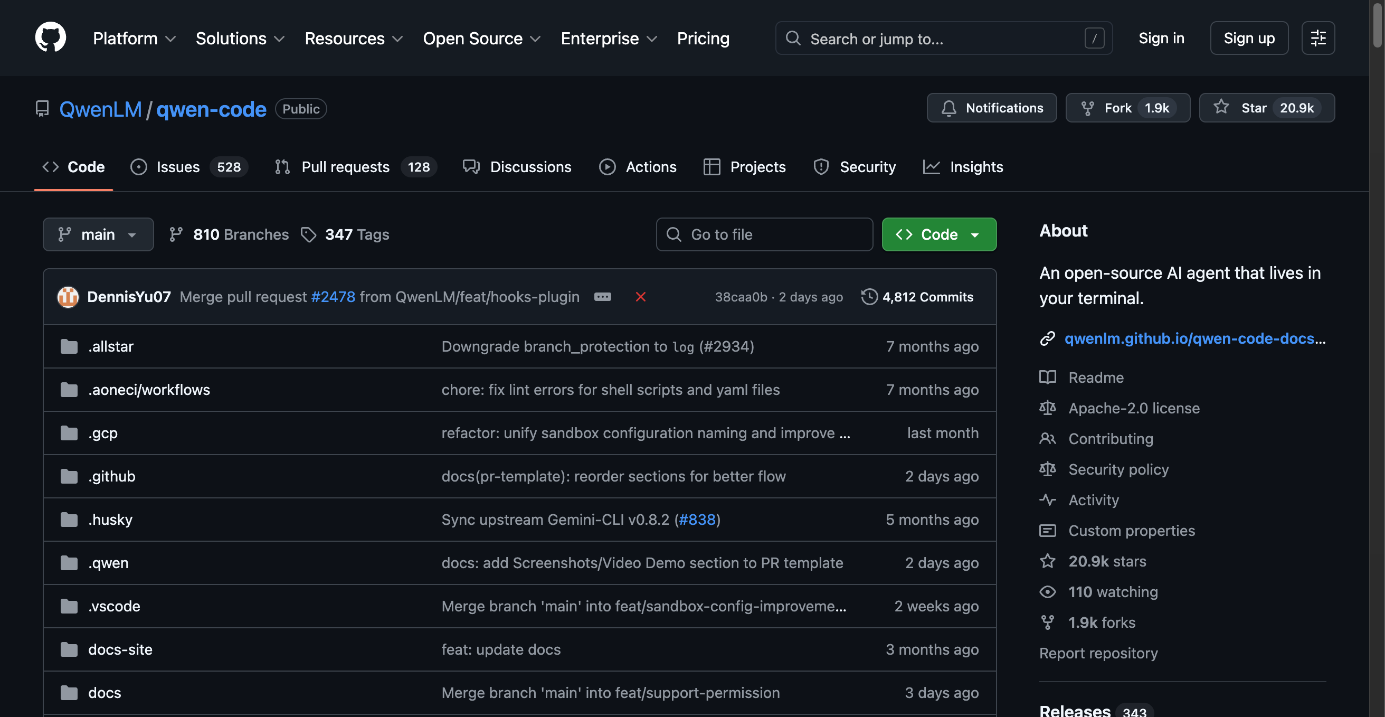Click DennisYu07 avatar image
1385x717 pixels.
pos(68,297)
